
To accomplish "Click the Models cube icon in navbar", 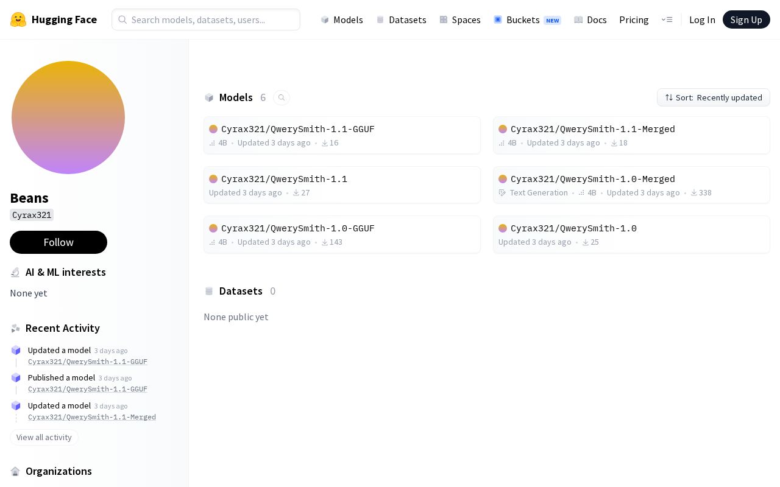I will click(325, 20).
